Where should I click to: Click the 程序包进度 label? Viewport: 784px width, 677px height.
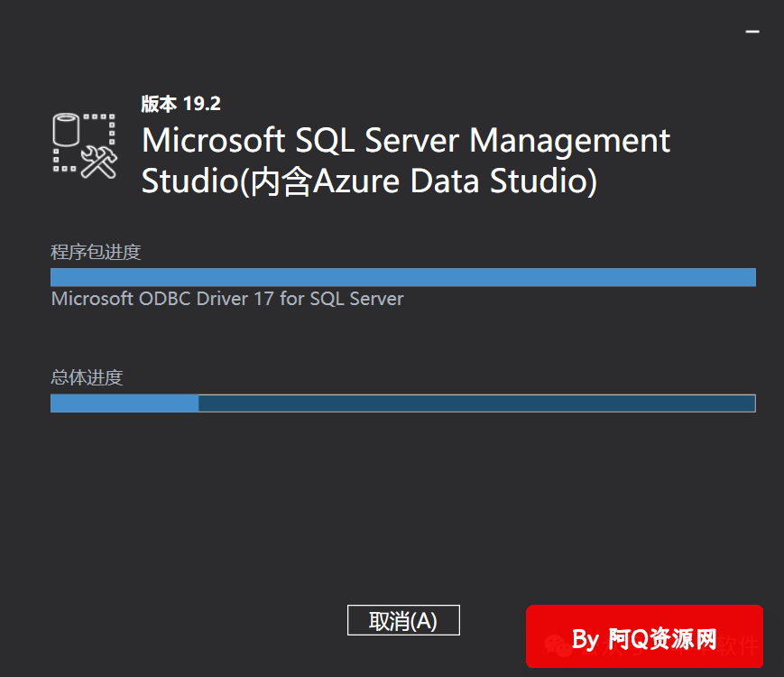point(96,252)
